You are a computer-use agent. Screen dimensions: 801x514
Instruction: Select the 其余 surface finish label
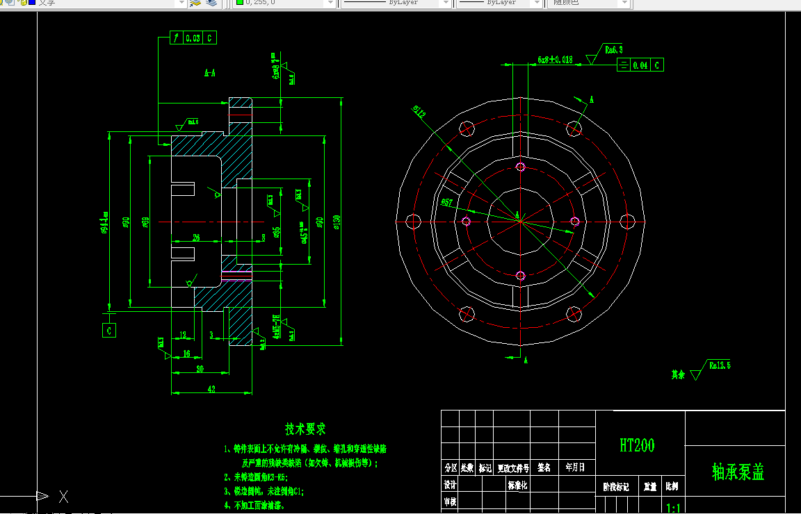coord(678,374)
